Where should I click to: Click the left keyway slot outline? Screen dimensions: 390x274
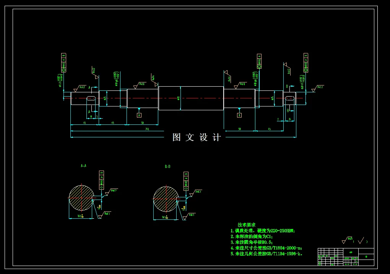[91, 98]
